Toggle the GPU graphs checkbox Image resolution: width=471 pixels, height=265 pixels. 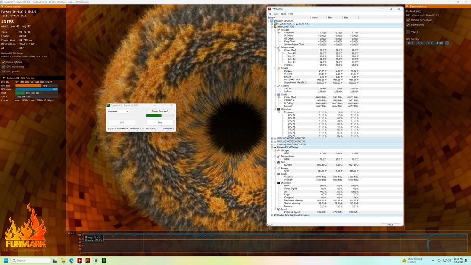[4, 72]
